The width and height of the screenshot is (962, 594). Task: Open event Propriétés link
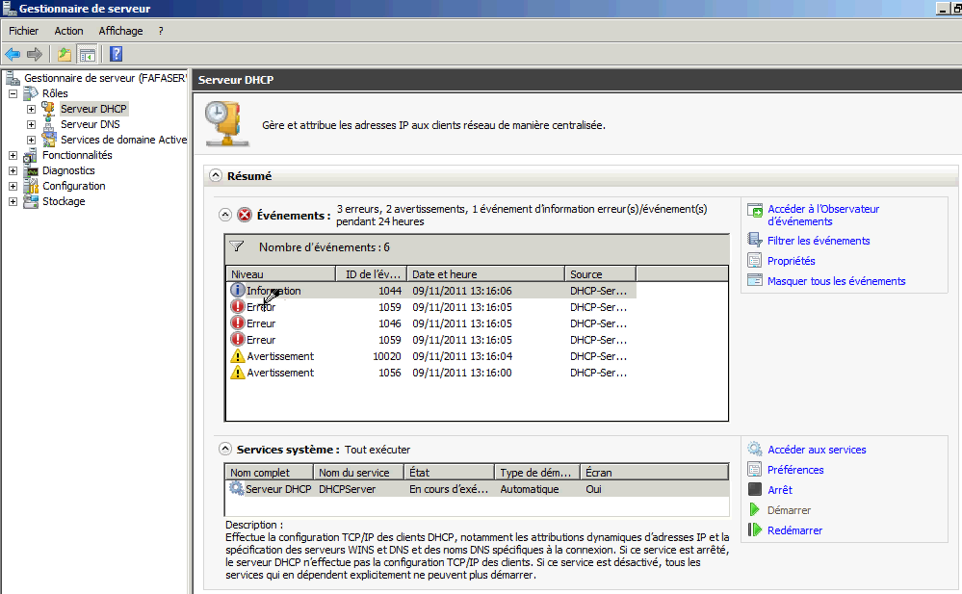click(792, 261)
